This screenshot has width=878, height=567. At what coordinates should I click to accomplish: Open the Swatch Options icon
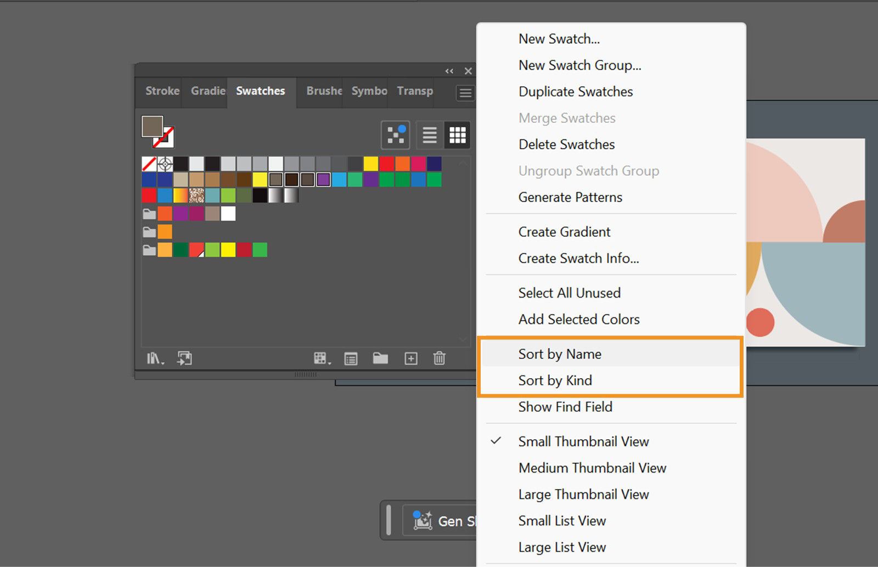(351, 359)
